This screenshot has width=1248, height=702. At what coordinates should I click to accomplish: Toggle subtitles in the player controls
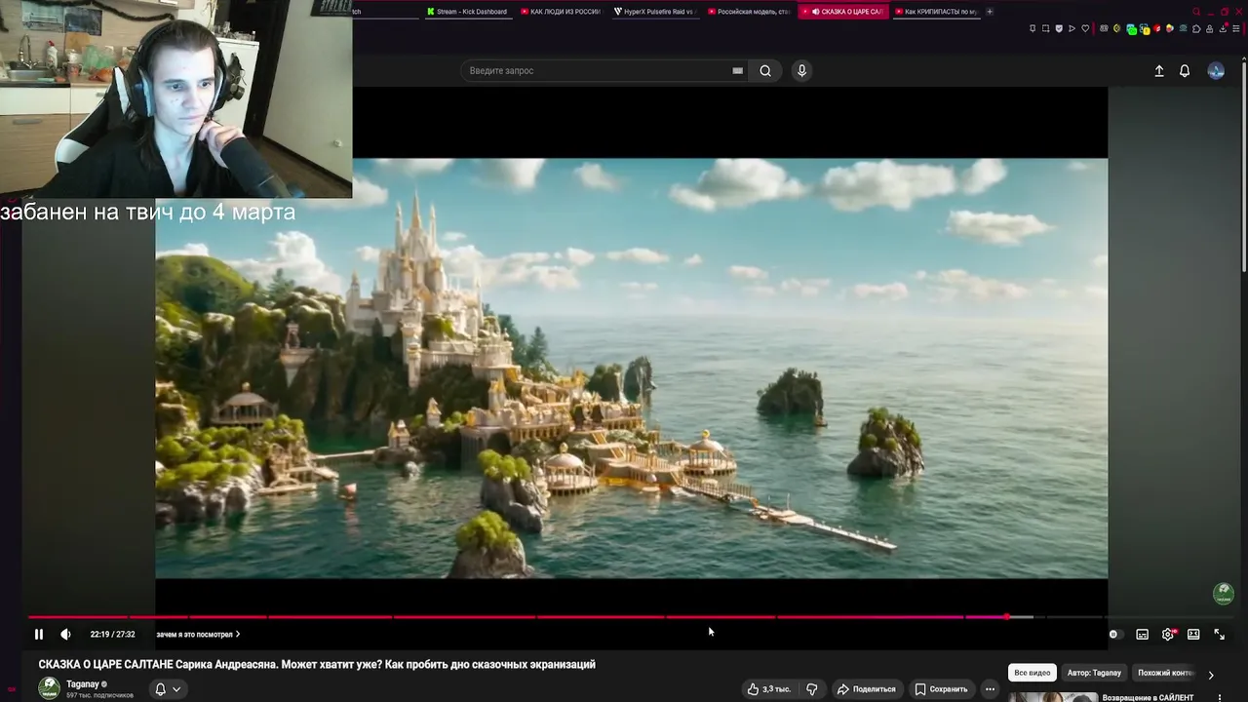1143,634
